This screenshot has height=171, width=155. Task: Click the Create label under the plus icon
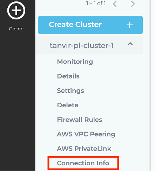(16, 29)
